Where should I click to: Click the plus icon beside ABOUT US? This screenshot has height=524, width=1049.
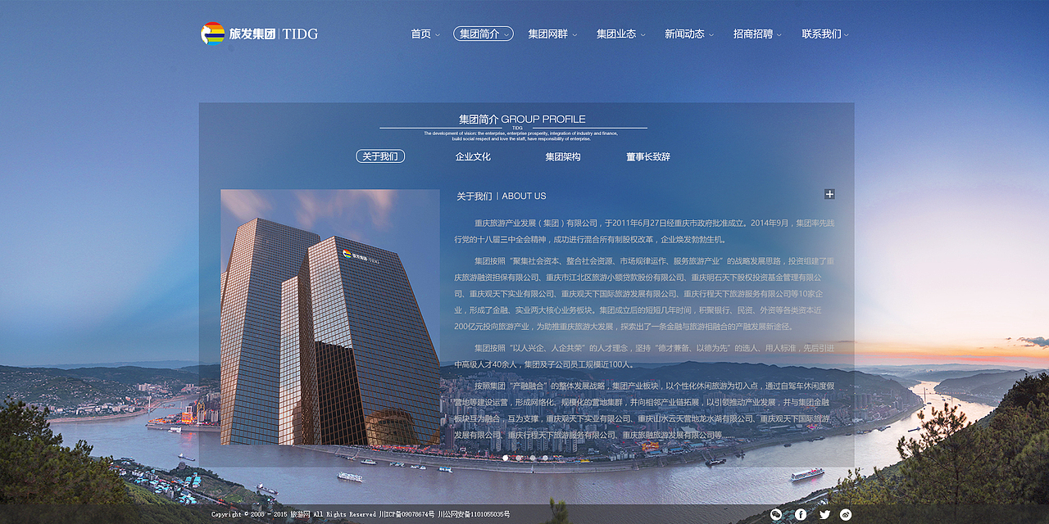[x=829, y=194]
